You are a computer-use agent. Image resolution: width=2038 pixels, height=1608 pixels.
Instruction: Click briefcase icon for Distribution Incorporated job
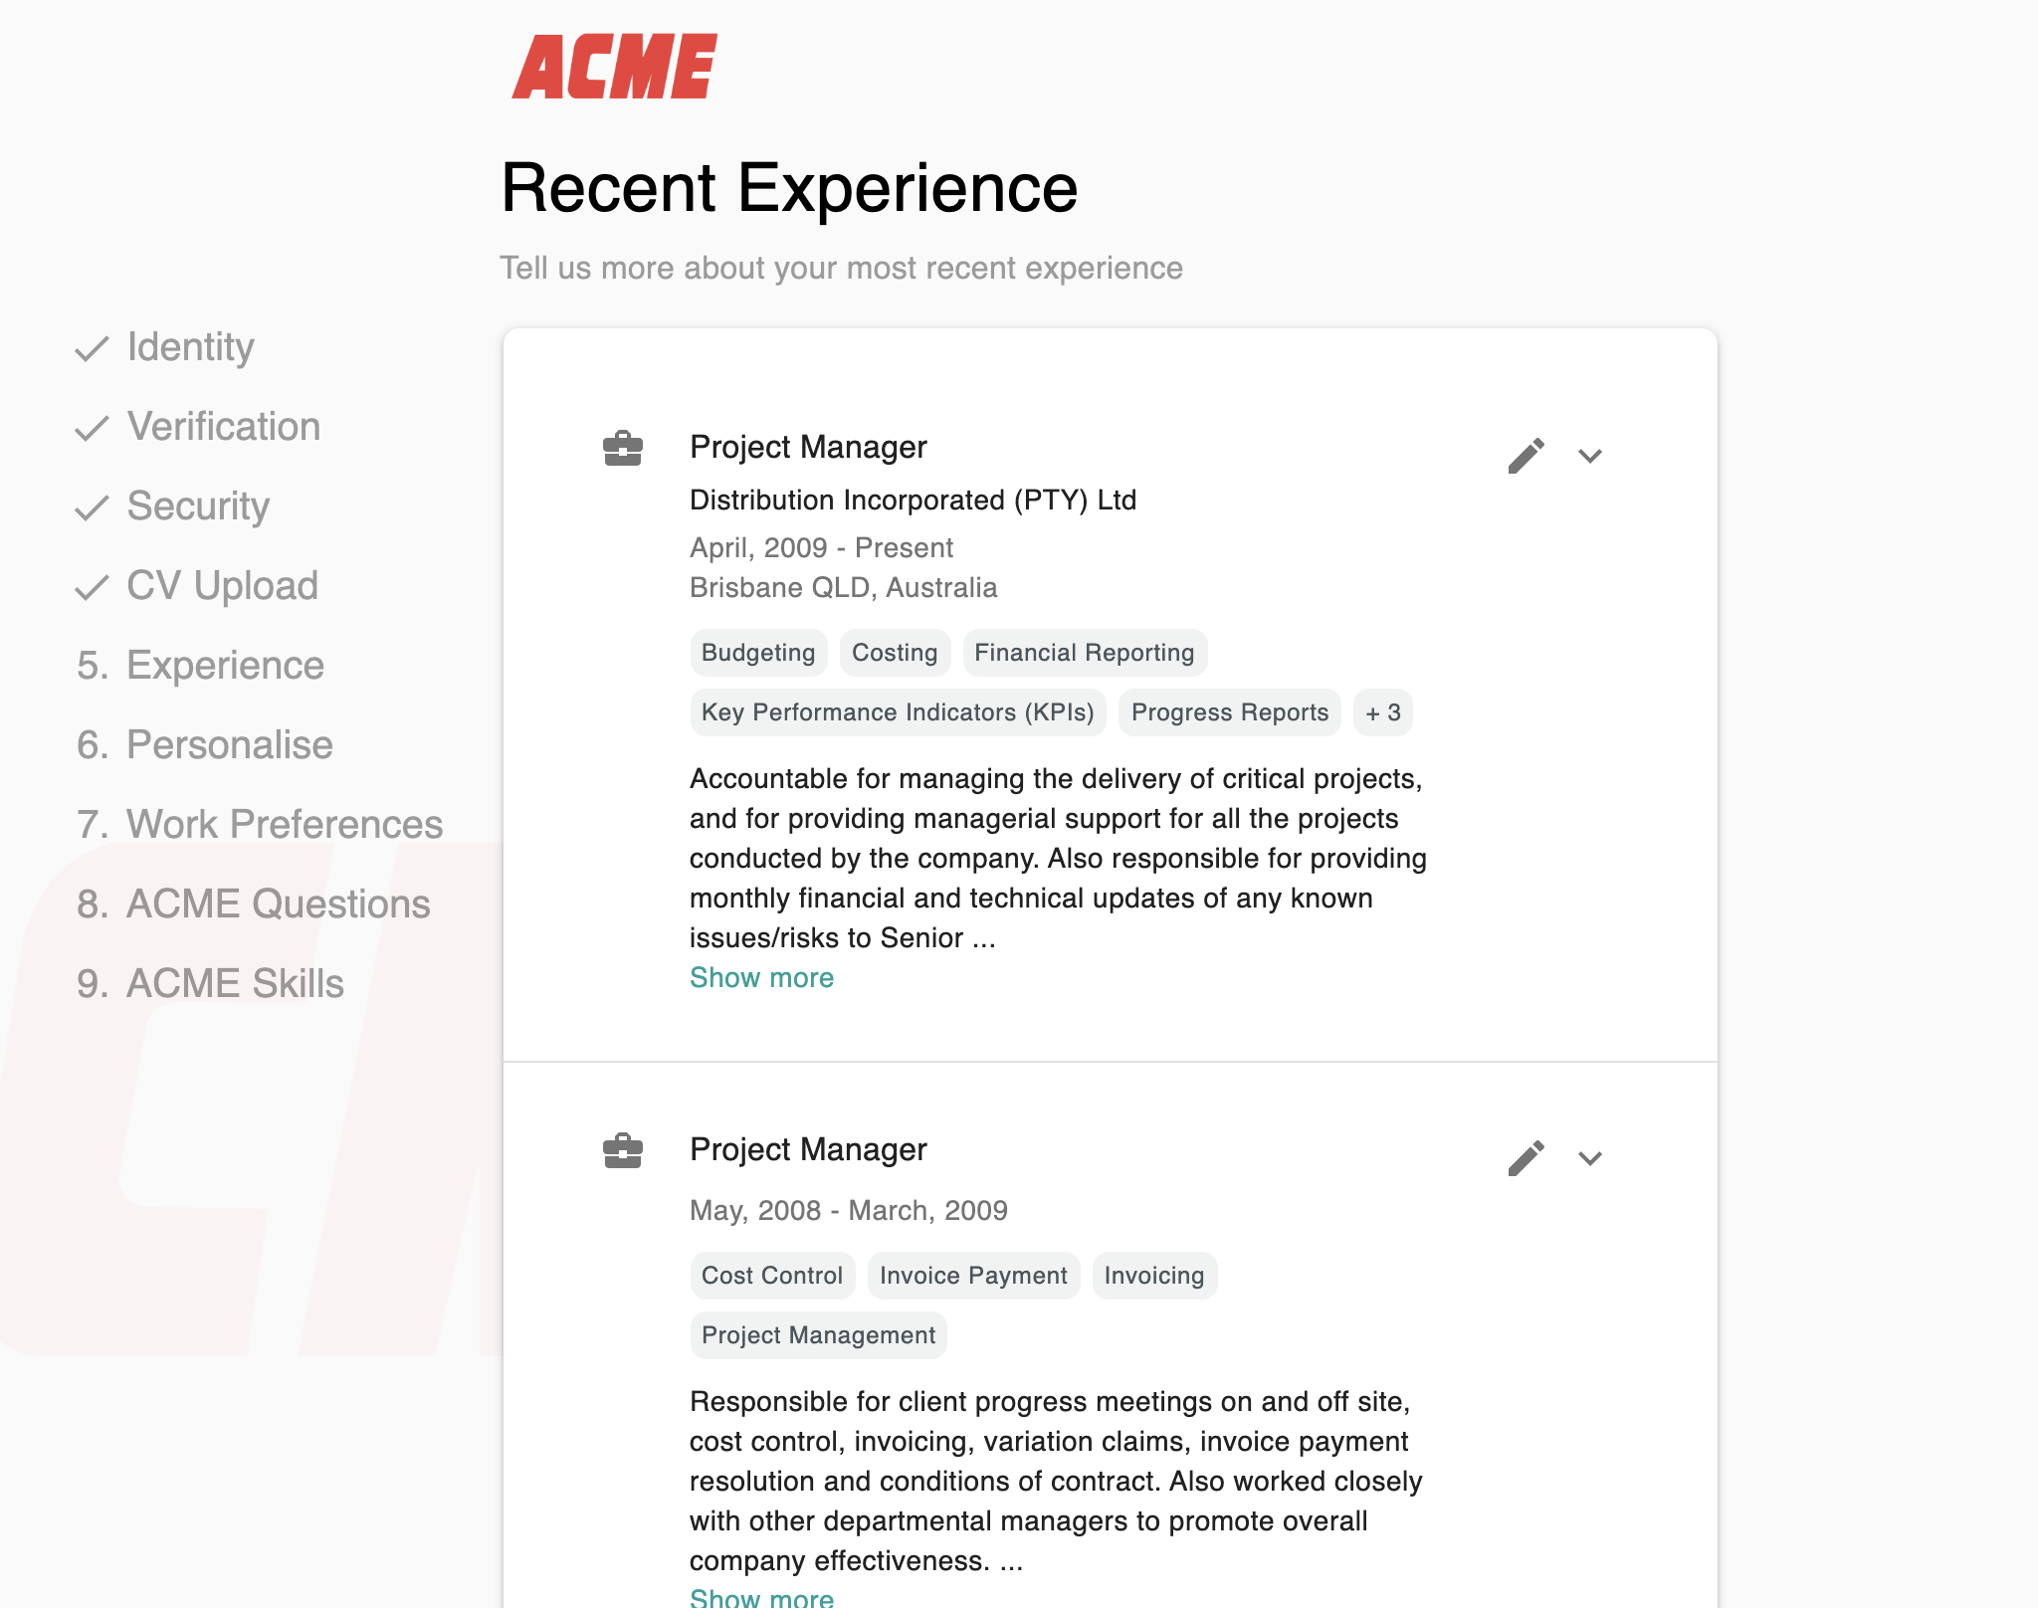click(x=623, y=449)
